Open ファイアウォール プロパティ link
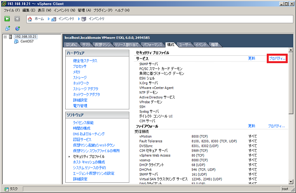The width and height of the screenshot is (296, 193). pos(276,126)
